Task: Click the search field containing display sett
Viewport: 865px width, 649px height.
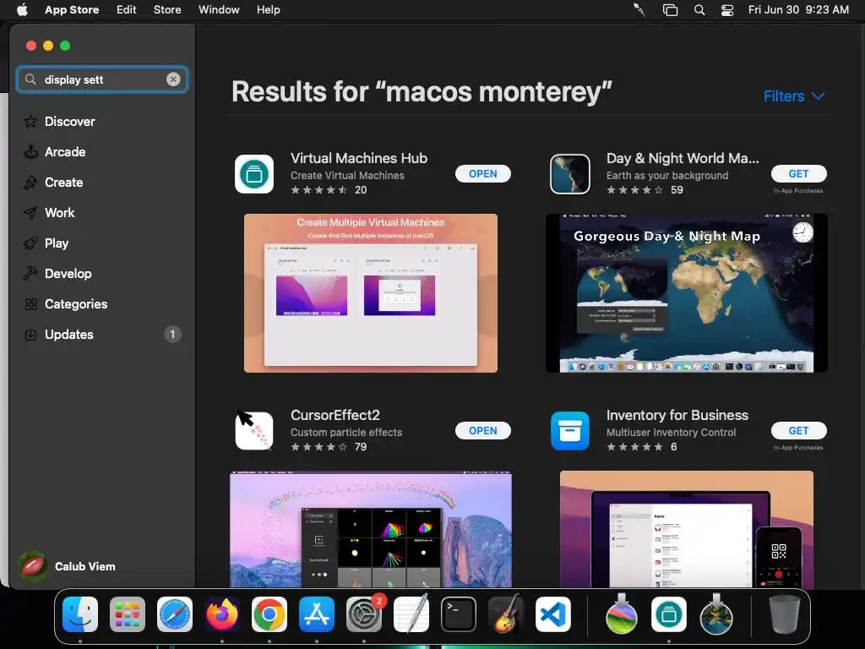Action: tap(102, 79)
